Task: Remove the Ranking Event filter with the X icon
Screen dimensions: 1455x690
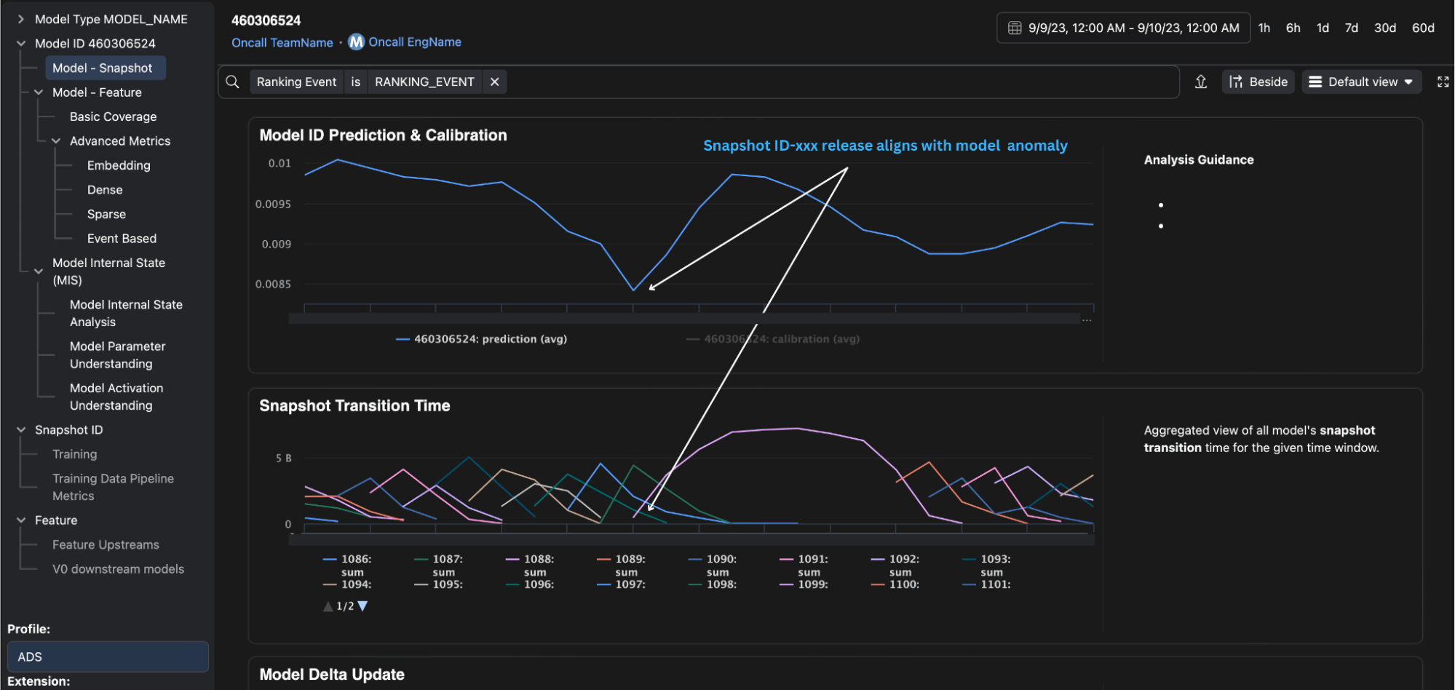Action: pyautogui.click(x=494, y=82)
